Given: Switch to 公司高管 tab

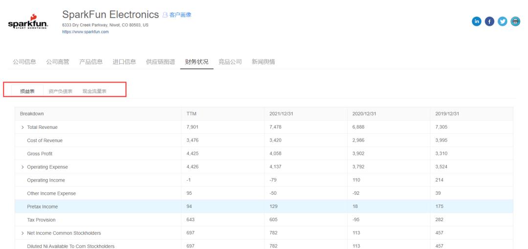Looking at the screenshot, I should tap(58, 62).
